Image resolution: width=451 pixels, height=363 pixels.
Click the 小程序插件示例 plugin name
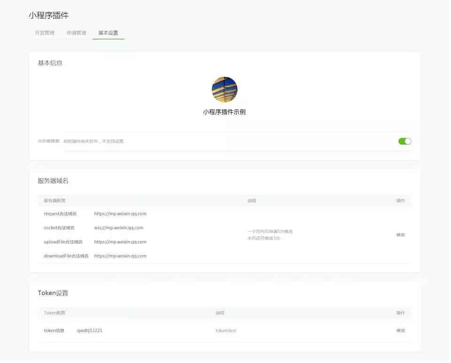click(225, 112)
